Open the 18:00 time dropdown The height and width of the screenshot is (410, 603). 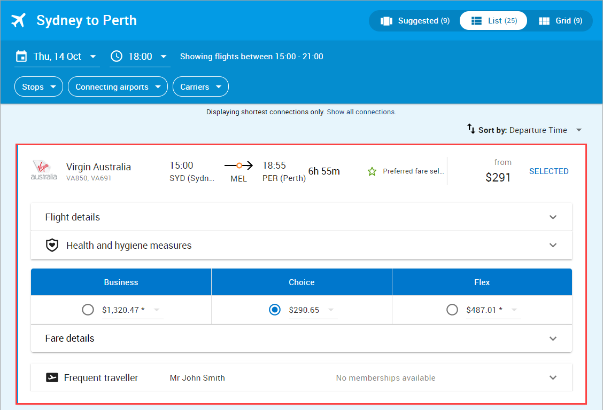coord(140,57)
